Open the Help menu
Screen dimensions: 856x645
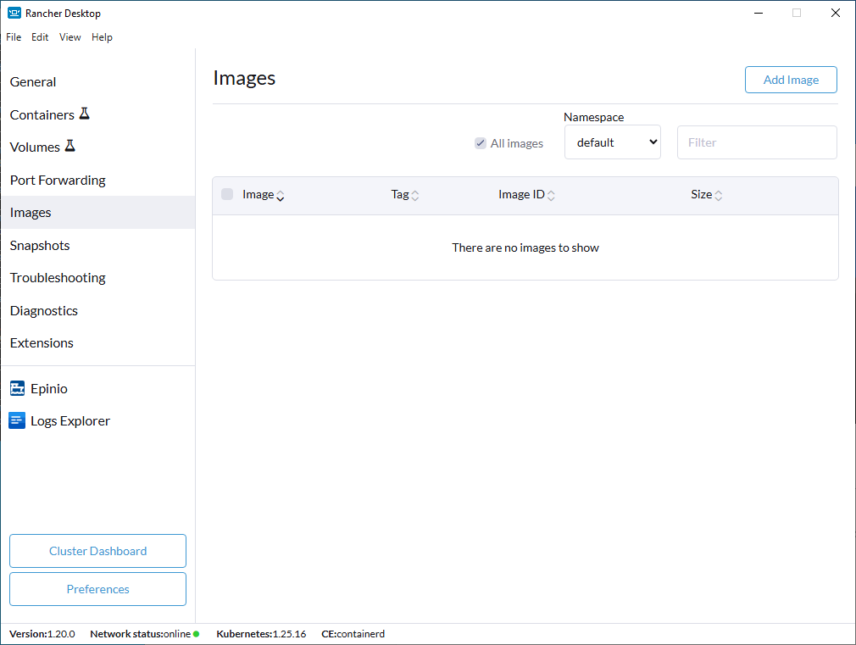(102, 37)
